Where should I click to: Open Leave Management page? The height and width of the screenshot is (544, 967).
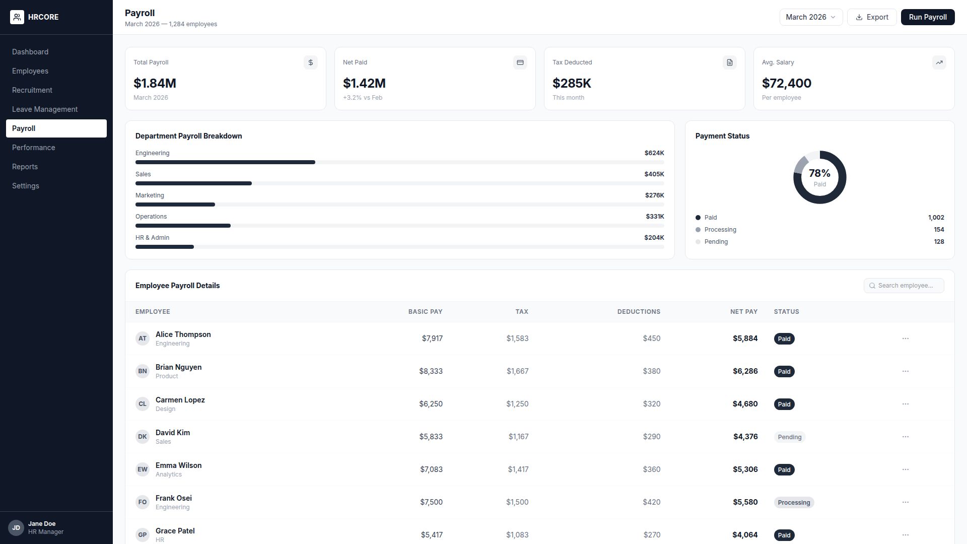[56, 109]
